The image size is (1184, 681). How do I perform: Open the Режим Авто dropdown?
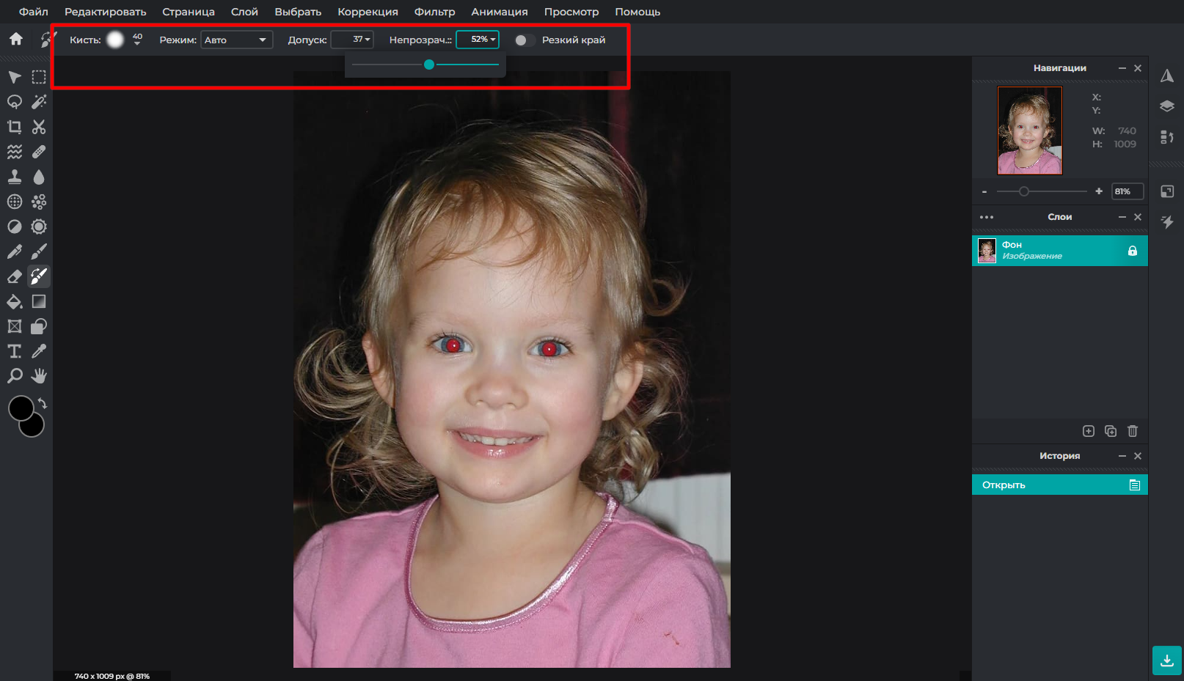click(x=237, y=40)
